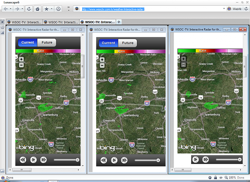Click the scroll up arrow in right window
This screenshot has height=182, width=250.
(x=245, y=35)
